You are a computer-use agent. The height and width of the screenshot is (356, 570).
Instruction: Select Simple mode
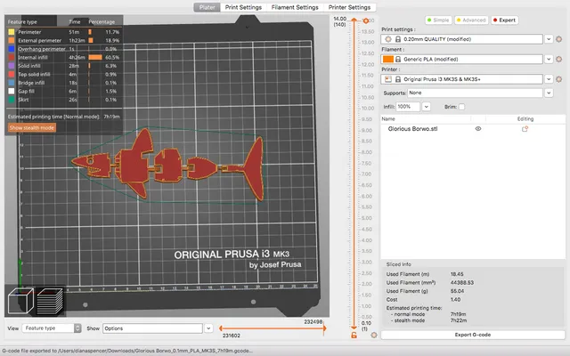438,20
